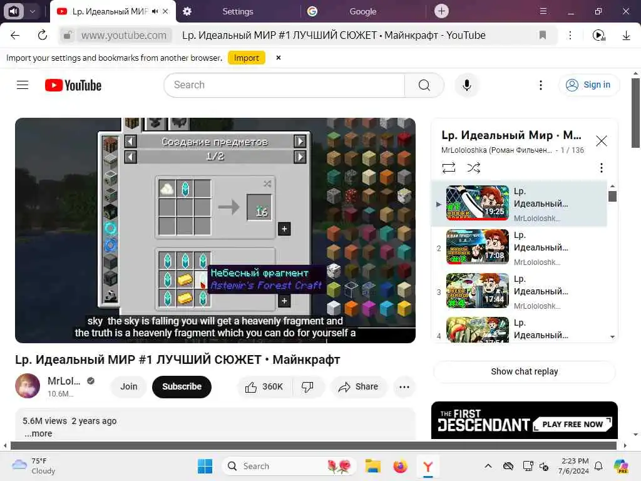Viewport: 641px width, 481px height.
Task: Open the MrLol... channel name link
Action: pyautogui.click(x=64, y=381)
